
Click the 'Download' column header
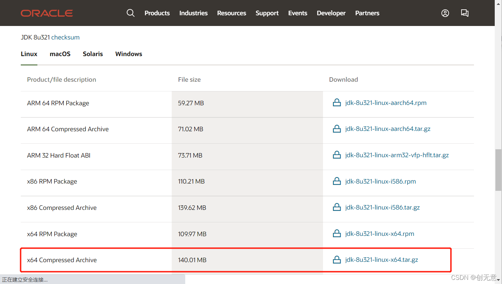tap(343, 80)
